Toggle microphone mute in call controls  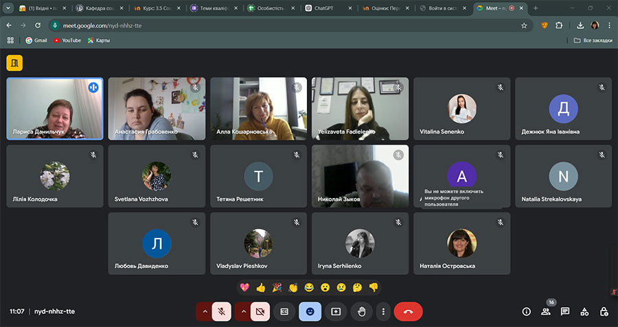pyautogui.click(x=222, y=311)
